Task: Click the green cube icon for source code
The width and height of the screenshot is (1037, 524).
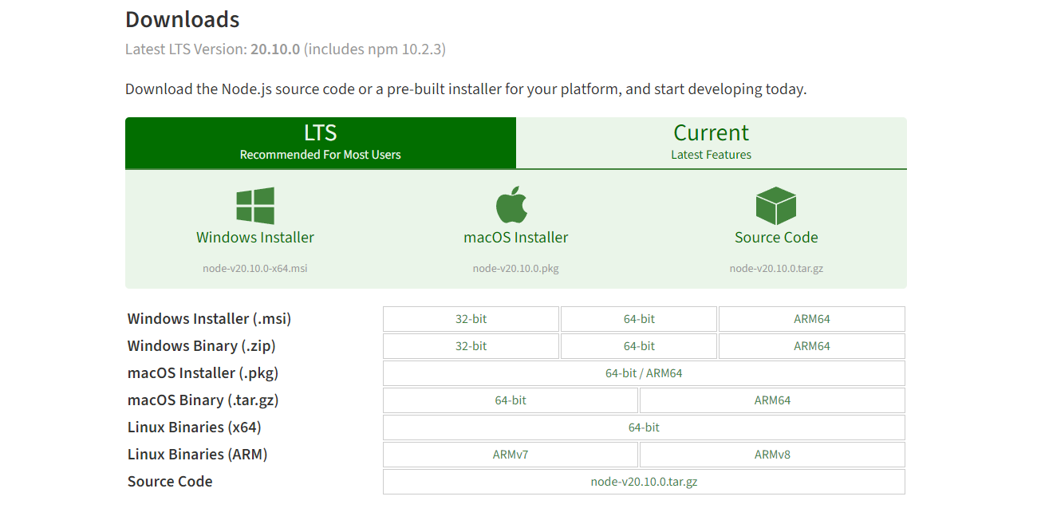Action: click(x=775, y=204)
